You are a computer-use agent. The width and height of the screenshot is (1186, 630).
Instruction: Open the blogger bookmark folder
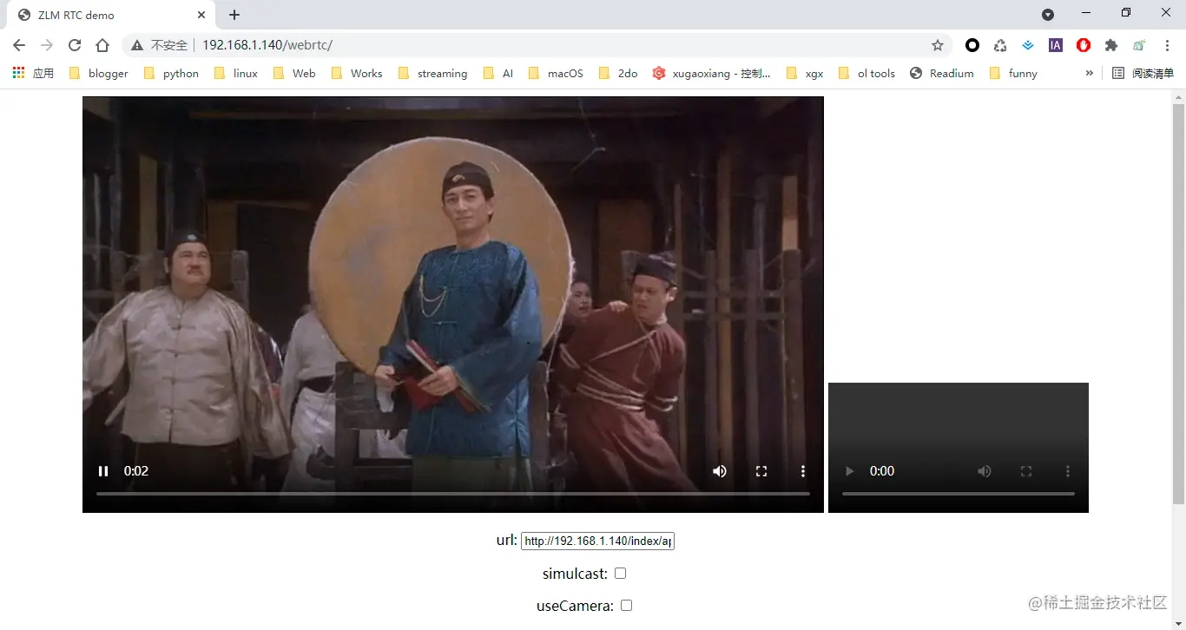click(x=98, y=74)
